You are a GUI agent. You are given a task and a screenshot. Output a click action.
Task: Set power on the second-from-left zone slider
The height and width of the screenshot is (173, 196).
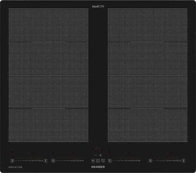pyautogui.click(x=70, y=160)
